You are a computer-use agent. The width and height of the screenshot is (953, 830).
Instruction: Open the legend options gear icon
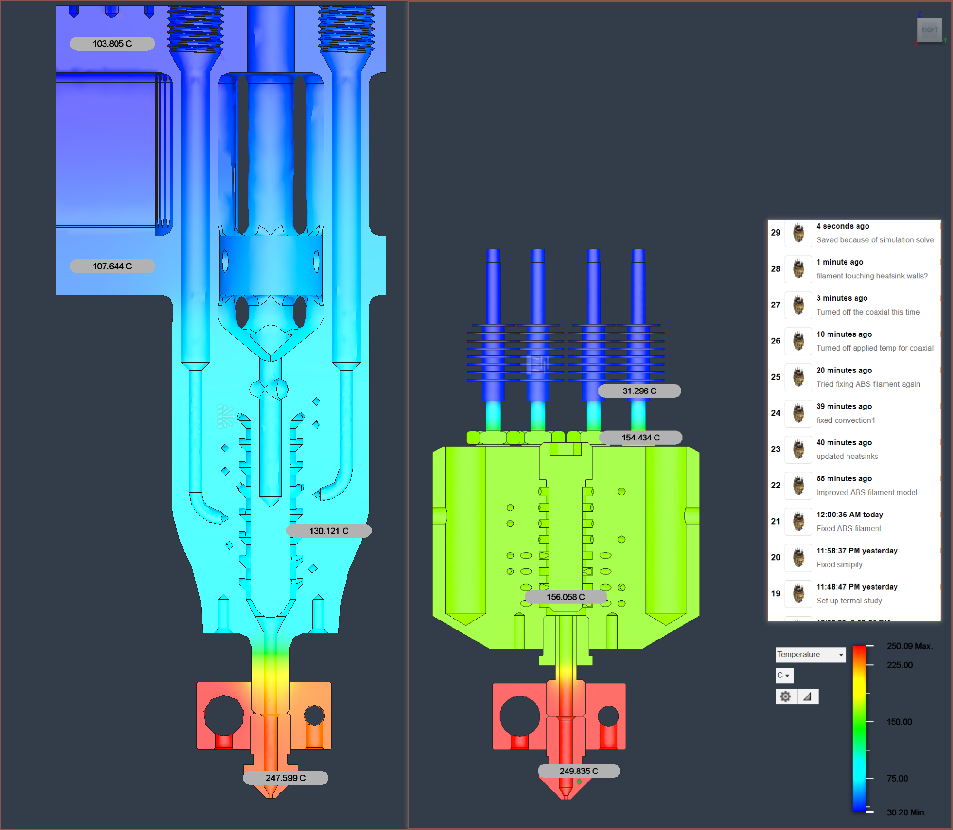pyautogui.click(x=785, y=696)
